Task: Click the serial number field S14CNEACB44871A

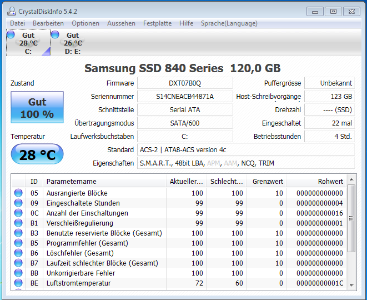Action: pyautogui.click(x=185, y=97)
